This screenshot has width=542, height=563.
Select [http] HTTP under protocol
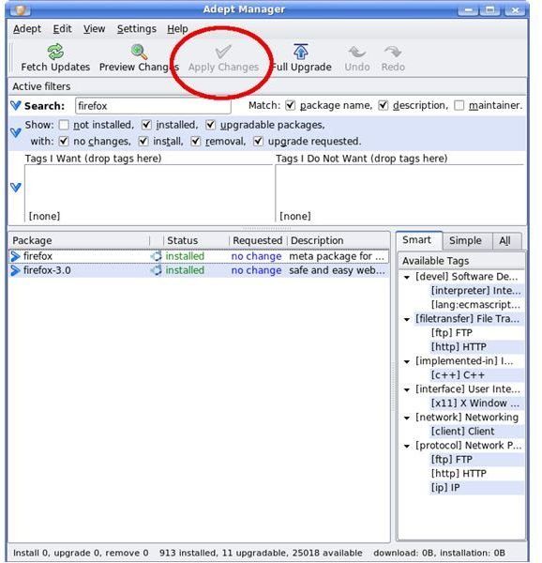coord(459,474)
